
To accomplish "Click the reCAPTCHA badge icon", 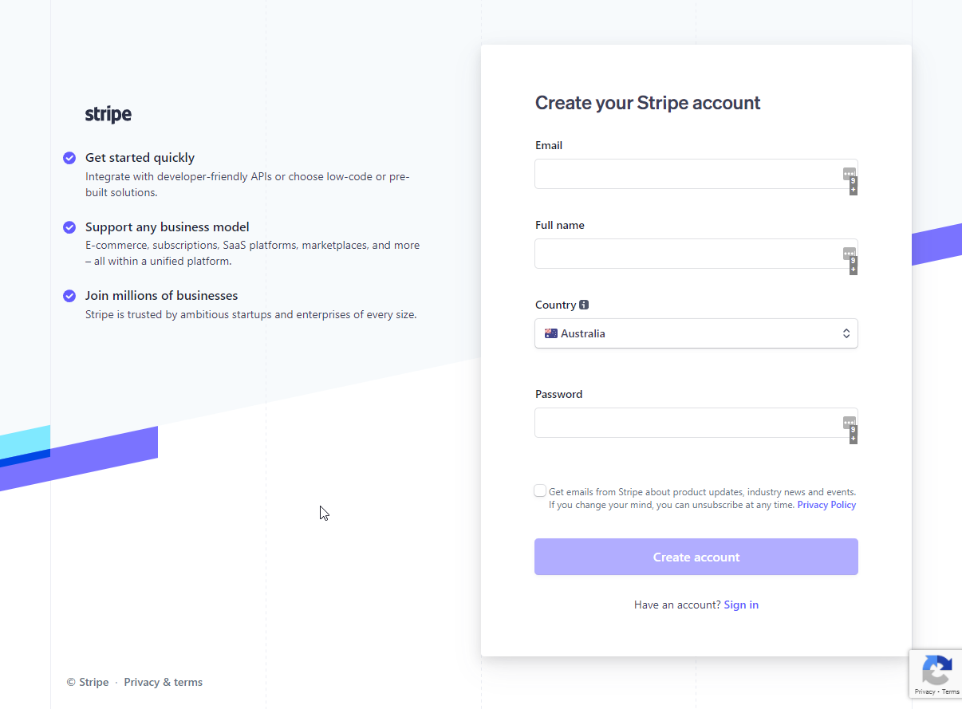I will [936, 669].
